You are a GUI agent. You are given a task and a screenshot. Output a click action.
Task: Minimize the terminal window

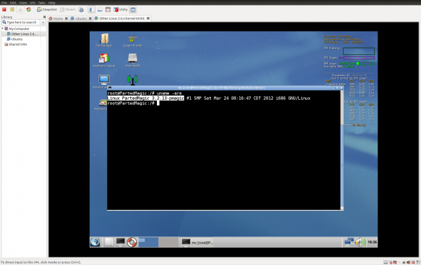click(333, 88)
